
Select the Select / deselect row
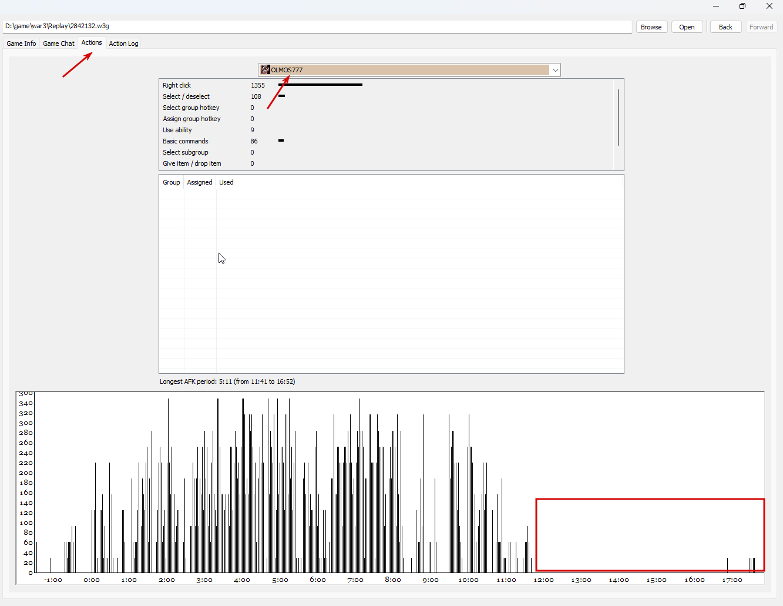387,96
